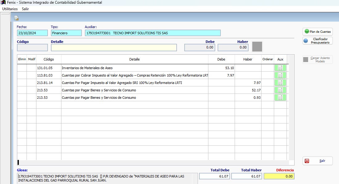The width and height of the screenshot is (339, 184).
Task: Click the Cargar Asiento Modelo button
Action: [318, 60]
